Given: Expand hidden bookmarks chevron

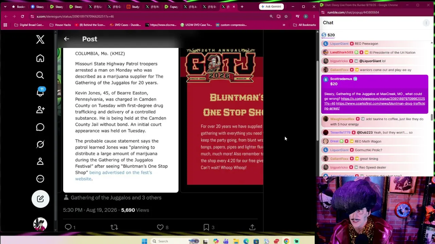Looking at the screenshot, I should (284, 25).
